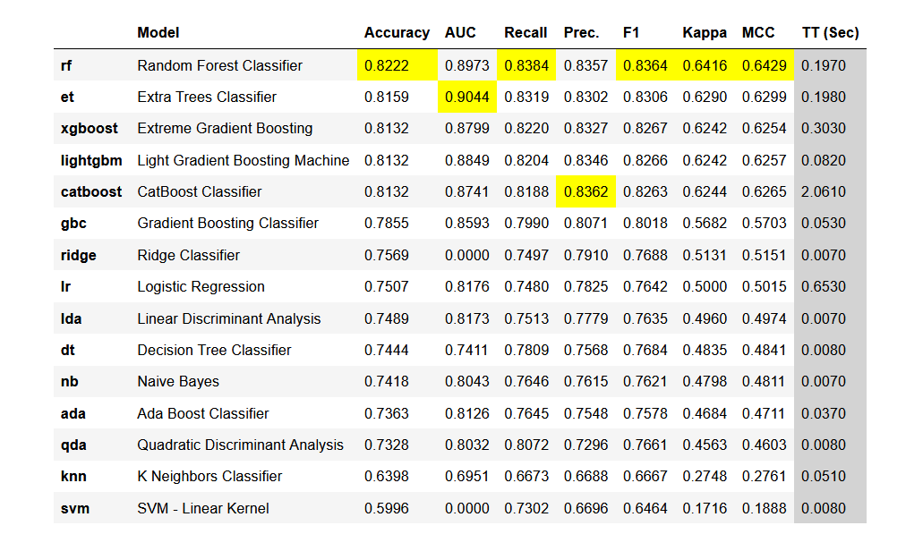The height and width of the screenshot is (534, 923).
Task: Click the Accuracy column header
Action: 397,33
